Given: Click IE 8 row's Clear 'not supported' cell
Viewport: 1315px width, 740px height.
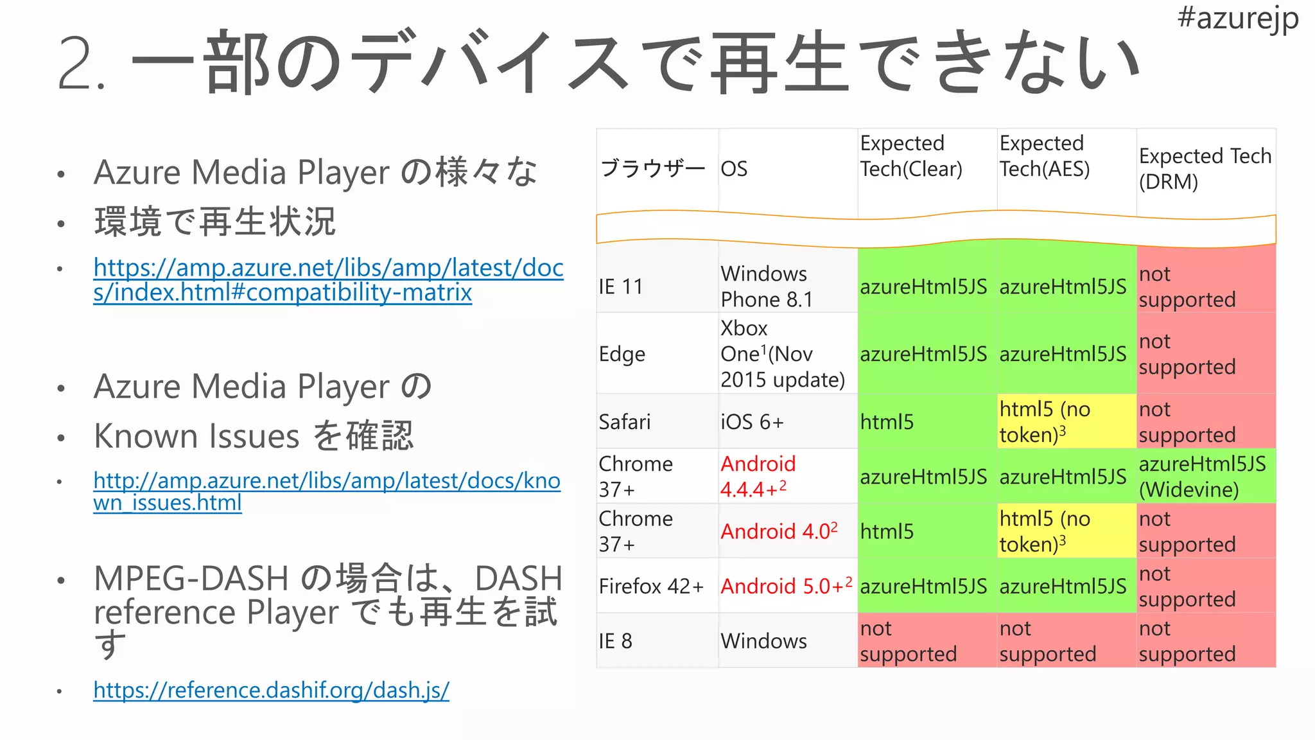Looking at the screenshot, I should coord(927,640).
